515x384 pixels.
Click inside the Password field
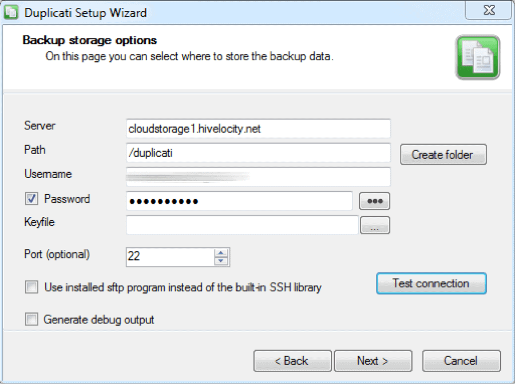pos(239,201)
